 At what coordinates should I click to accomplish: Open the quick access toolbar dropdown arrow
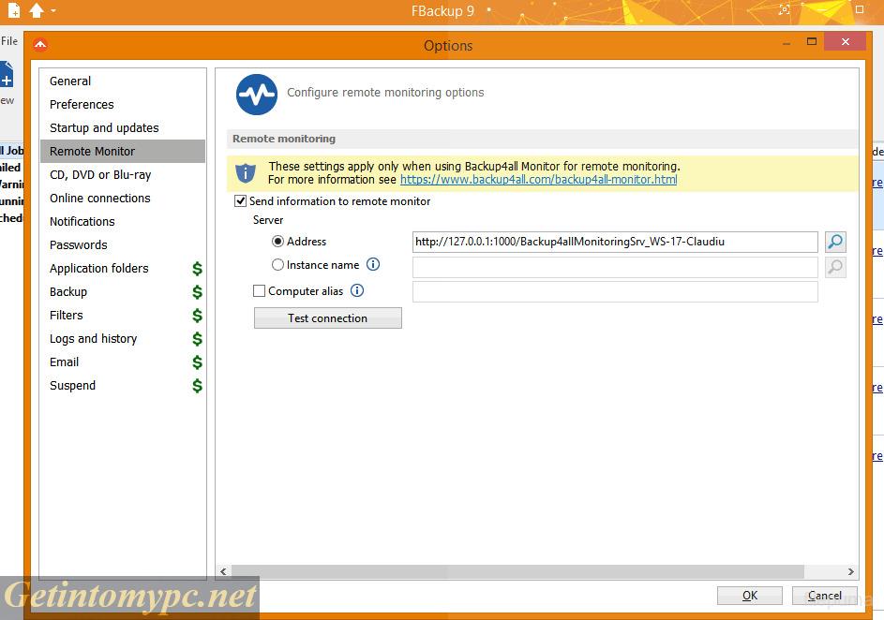(52, 11)
